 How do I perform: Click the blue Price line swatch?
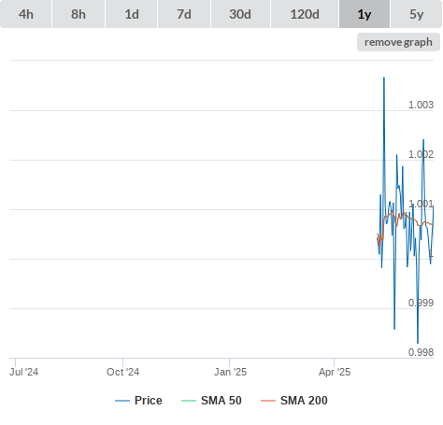point(122,401)
